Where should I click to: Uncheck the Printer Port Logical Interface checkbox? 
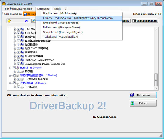[19, 60]
